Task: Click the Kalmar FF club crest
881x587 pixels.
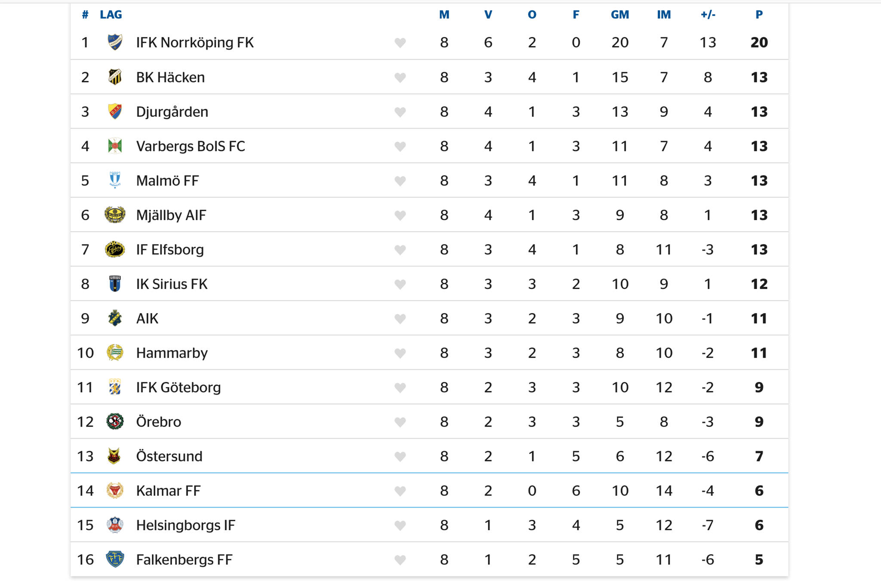Action: pyautogui.click(x=115, y=490)
